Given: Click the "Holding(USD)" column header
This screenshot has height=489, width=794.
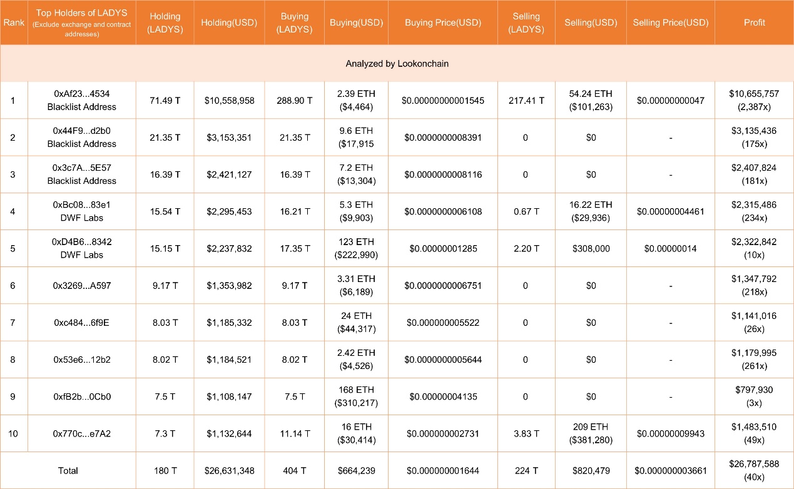Looking at the screenshot, I should 230,23.
